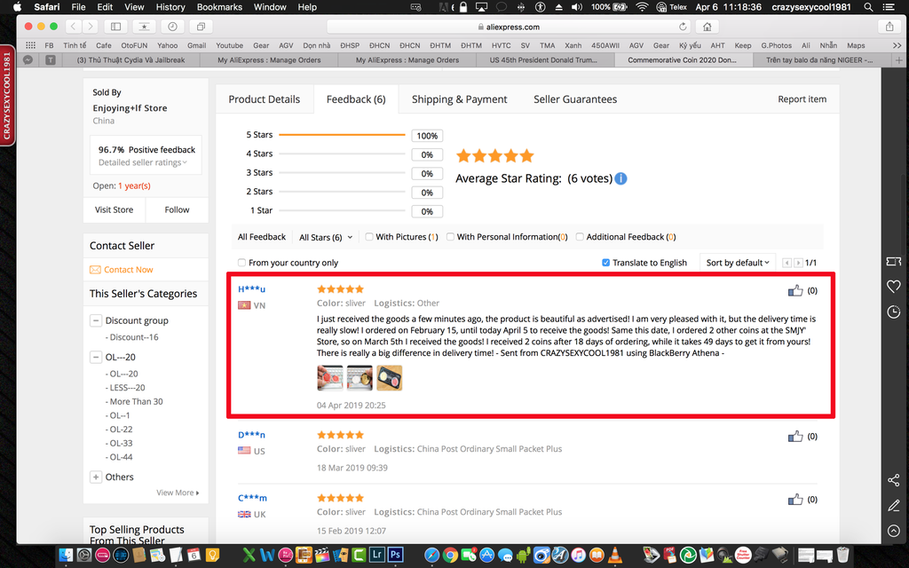Open Spotlight search in the menu bar
Image resolution: width=909 pixels, height=568 pixels.
point(868,7)
